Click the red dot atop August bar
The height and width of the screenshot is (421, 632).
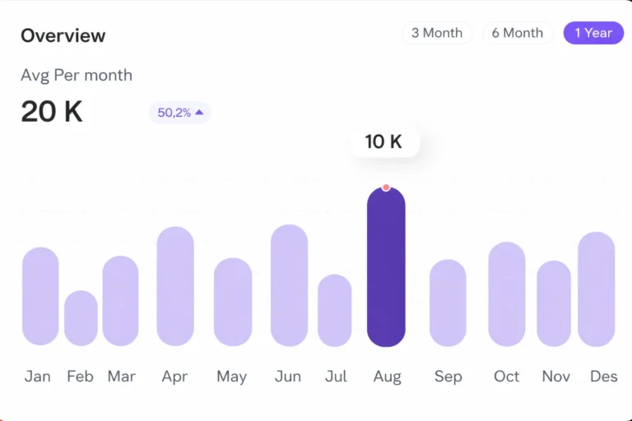click(x=386, y=187)
